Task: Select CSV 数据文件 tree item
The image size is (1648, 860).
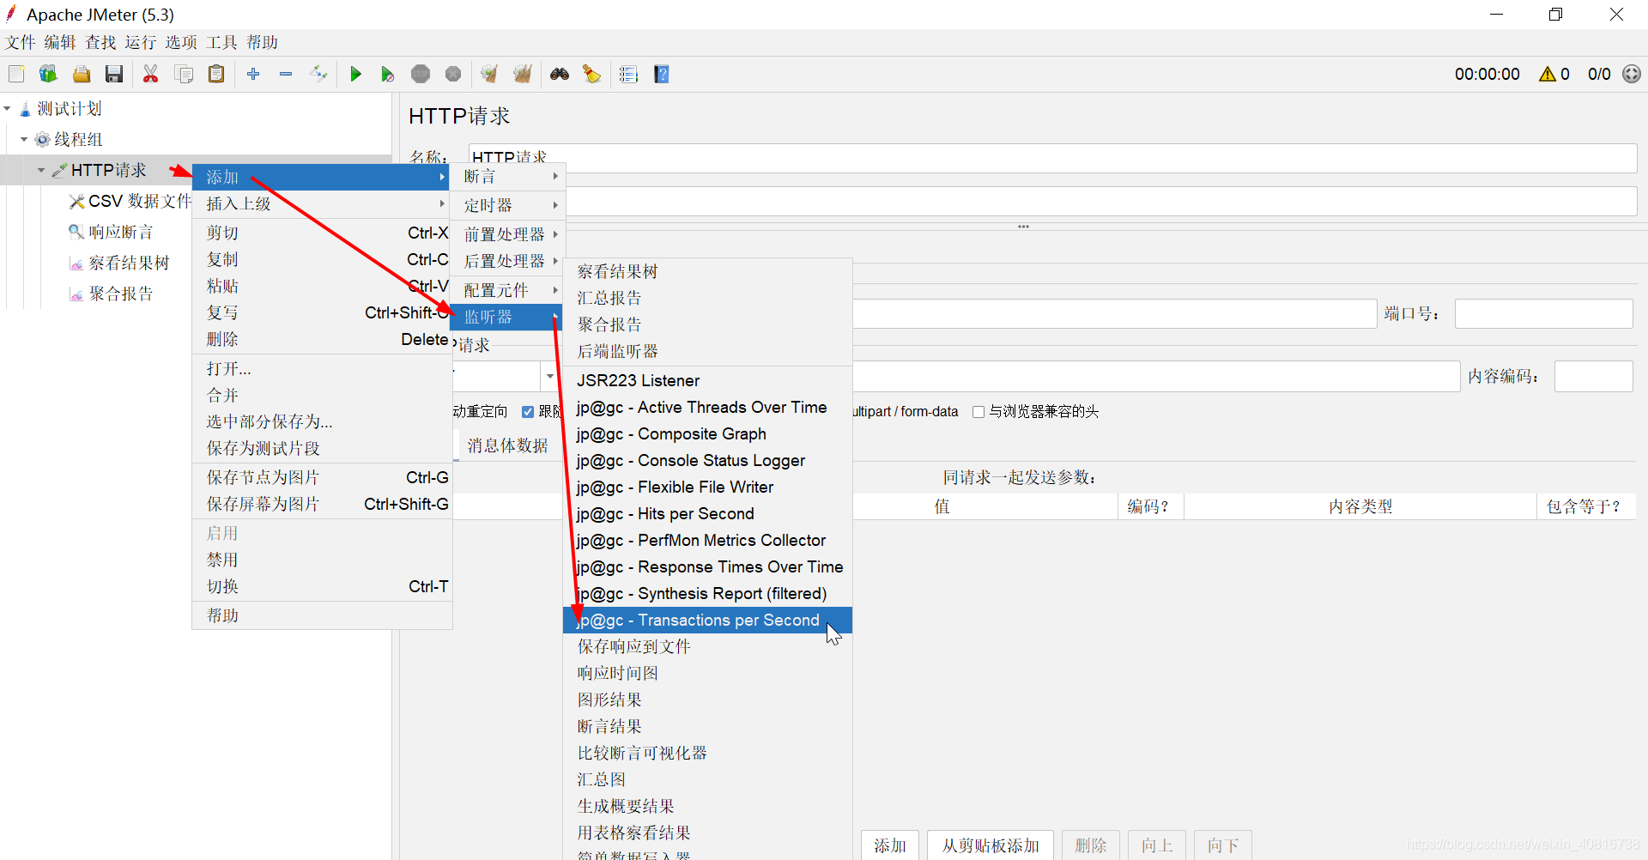Action: tap(130, 201)
